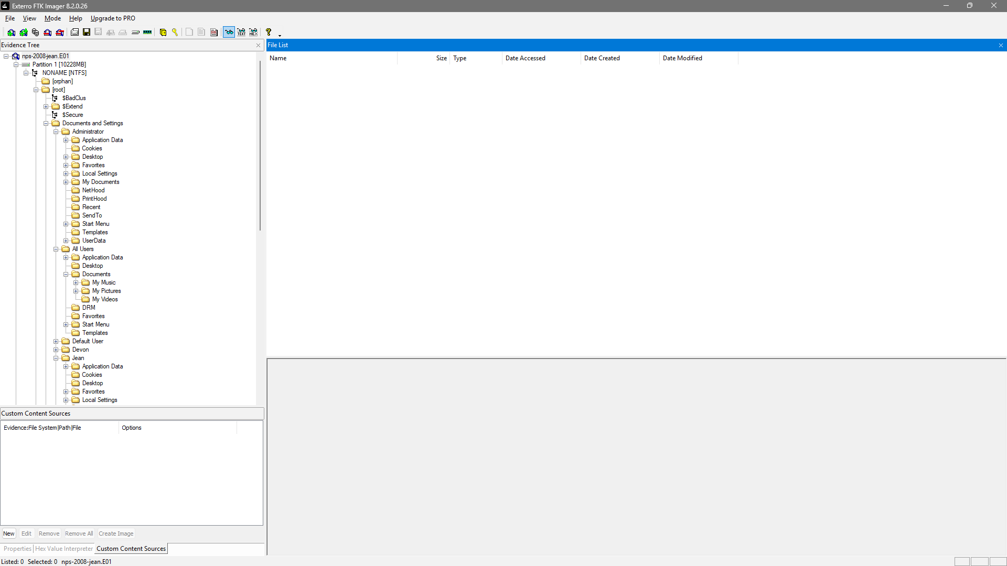The width and height of the screenshot is (1007, 566).
Task: Expand the My Music folder
Action: point(76,282)
